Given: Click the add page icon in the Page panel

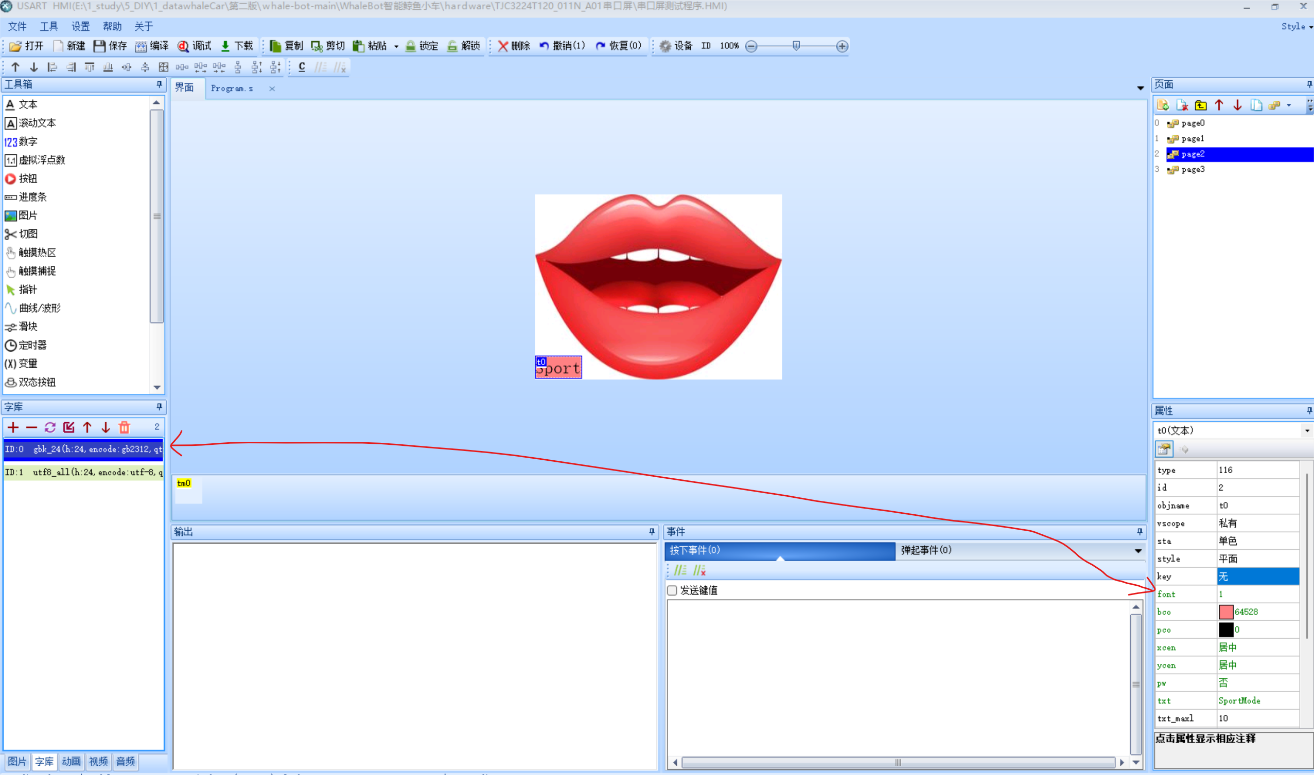Looking at the screenshot, I should tap(1163, 105).
